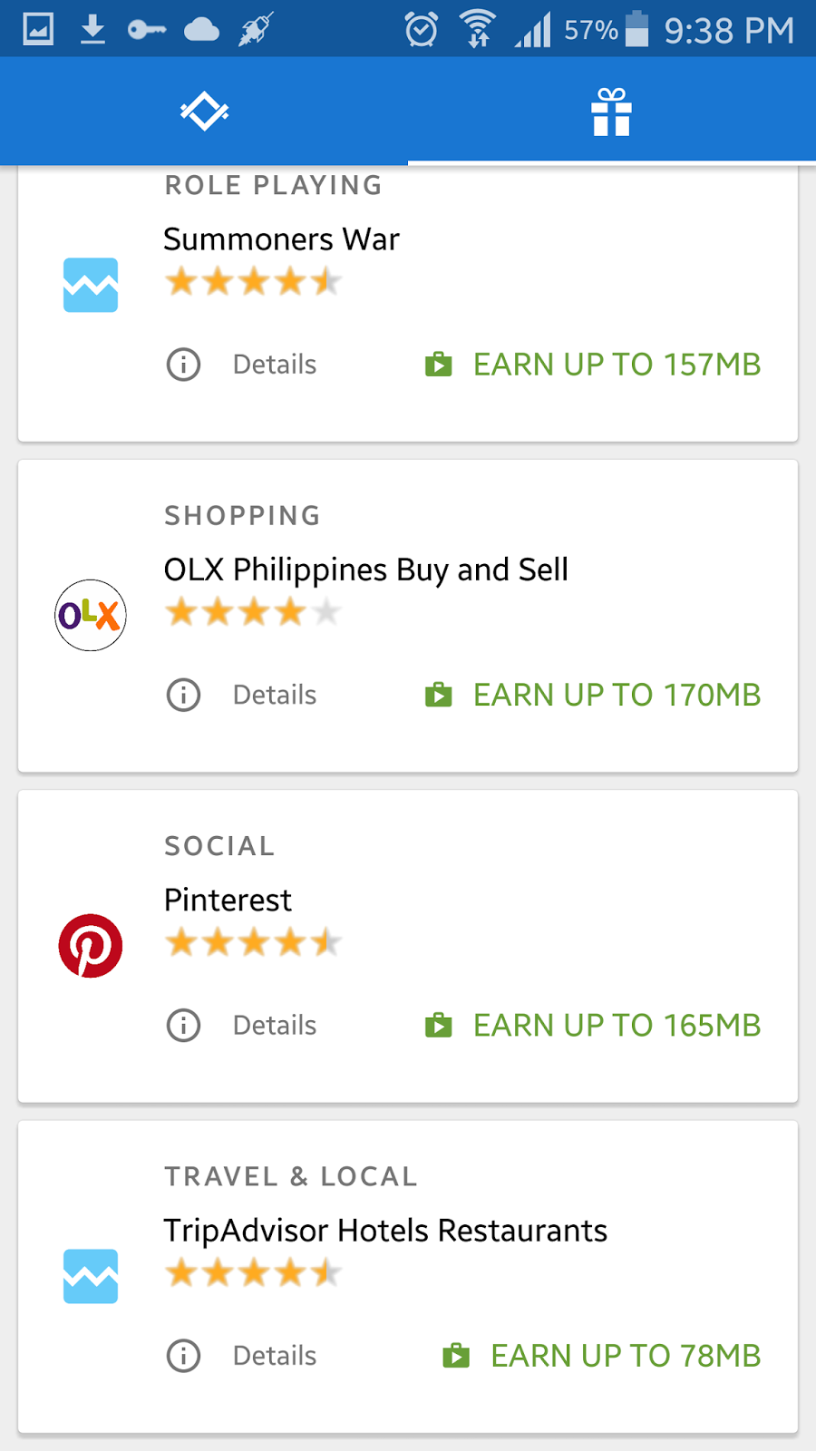Screen dimensions: 816x1451
Task: Tap the Summoners War placeholder image icon
Action: click(91, 285)
